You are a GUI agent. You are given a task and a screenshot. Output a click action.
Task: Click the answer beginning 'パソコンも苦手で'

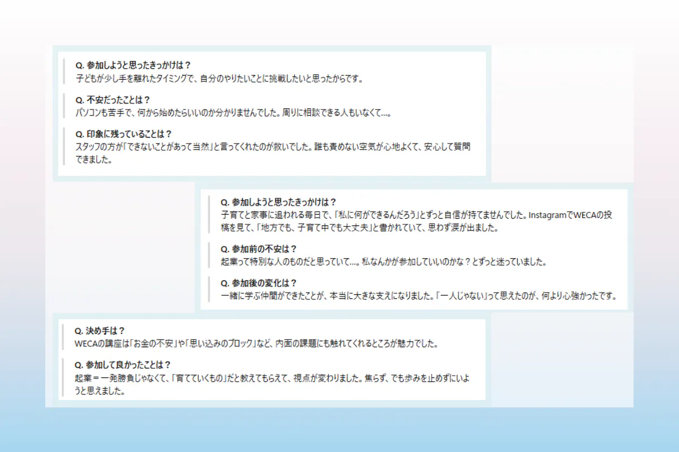[x=233, y=112]
